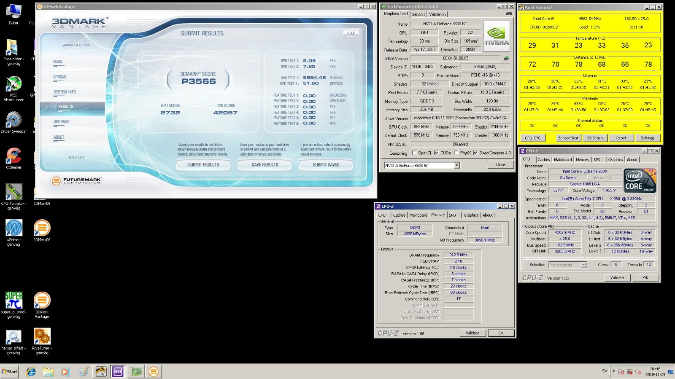The width and height of the screenshot is (675, 379).
Task: Switch to Validation tab in GPU-Z
Action: (x=437, y=14)
